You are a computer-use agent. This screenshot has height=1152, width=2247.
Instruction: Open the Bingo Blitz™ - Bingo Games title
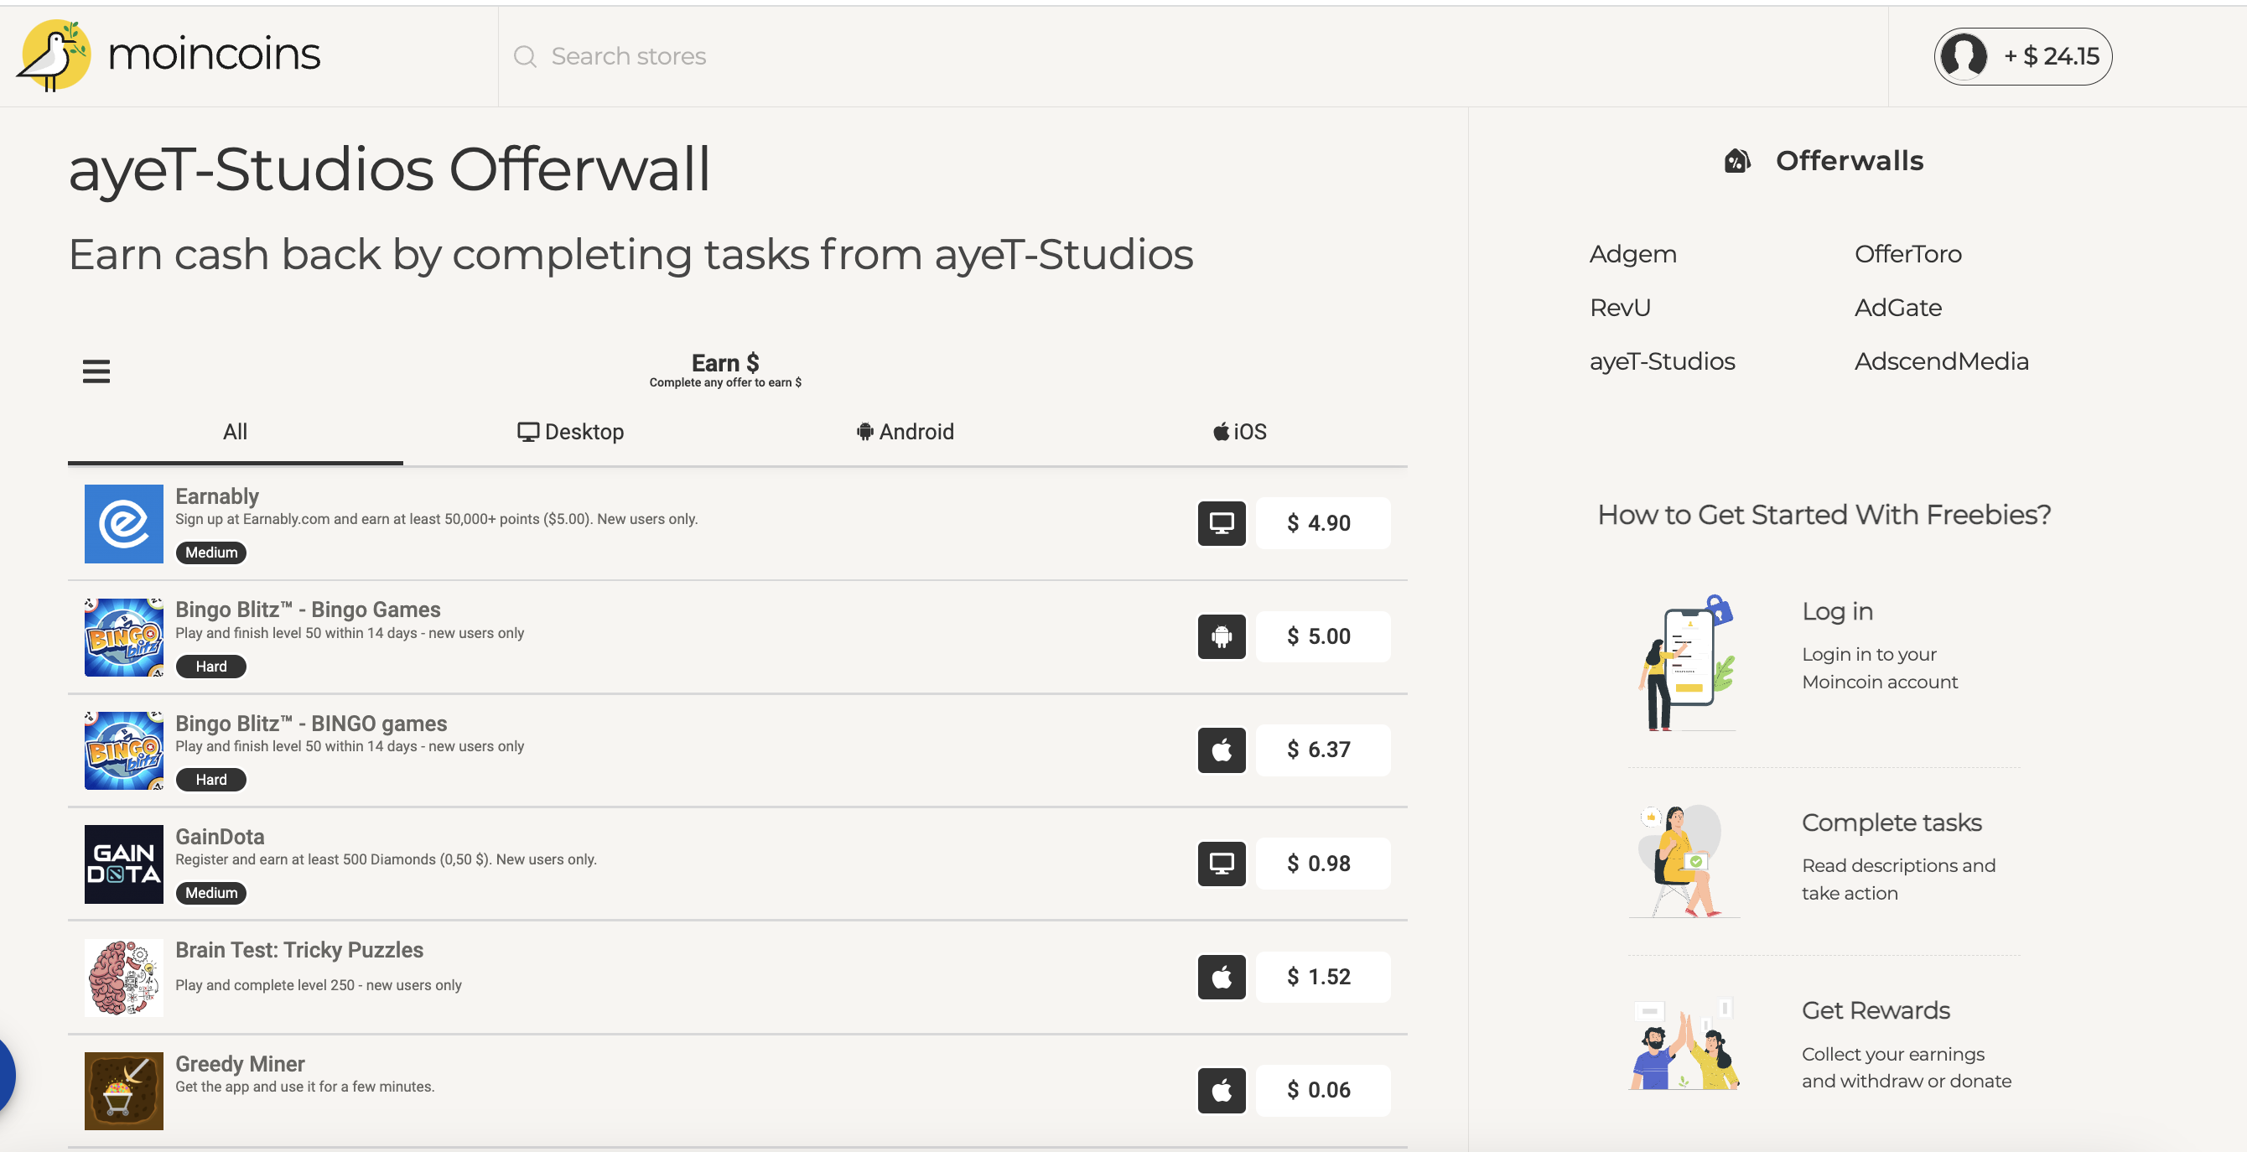(x=308, y=610)
